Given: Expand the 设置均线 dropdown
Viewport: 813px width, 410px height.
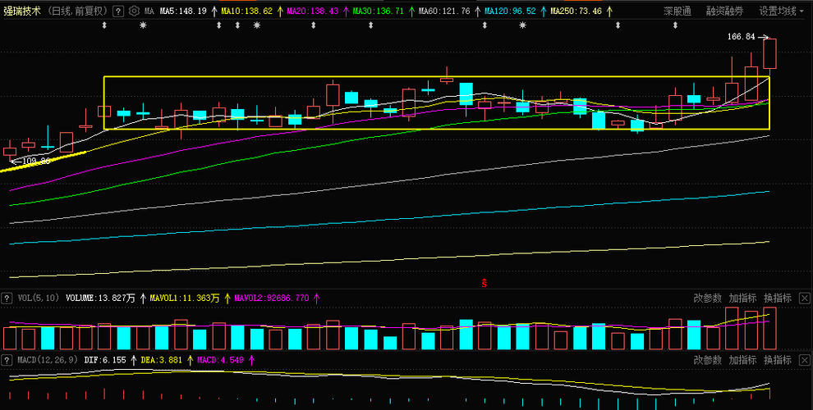Looking at the screenshot, I should [x=781, y=11].
